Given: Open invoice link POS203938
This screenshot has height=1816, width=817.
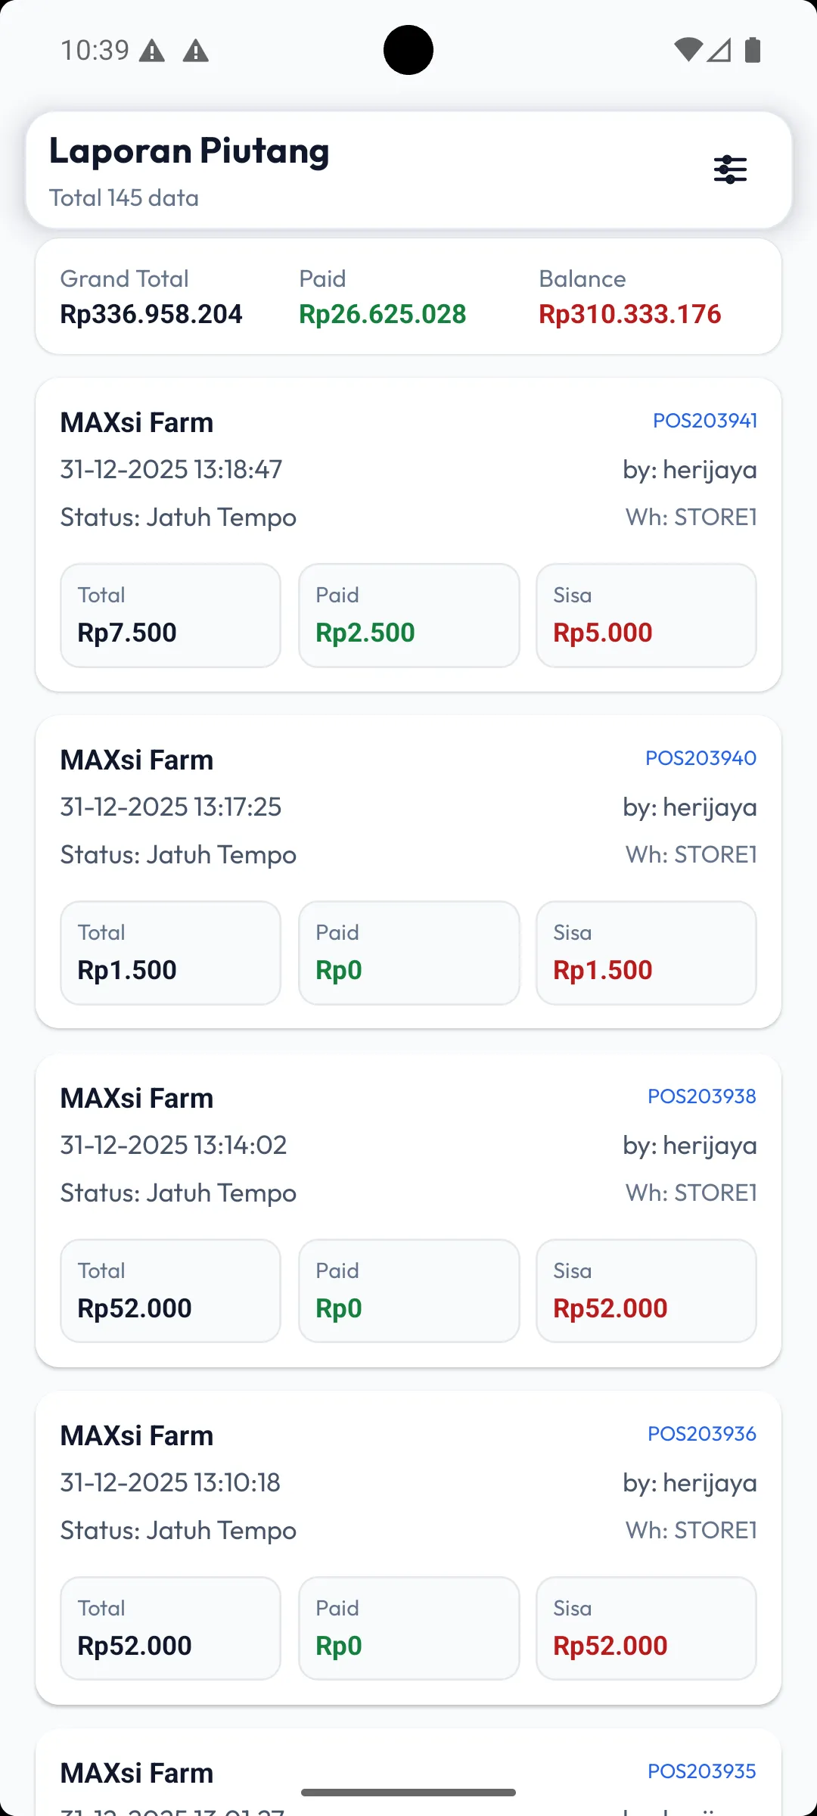Looking at the screenshot, I should pos(702,1096).
